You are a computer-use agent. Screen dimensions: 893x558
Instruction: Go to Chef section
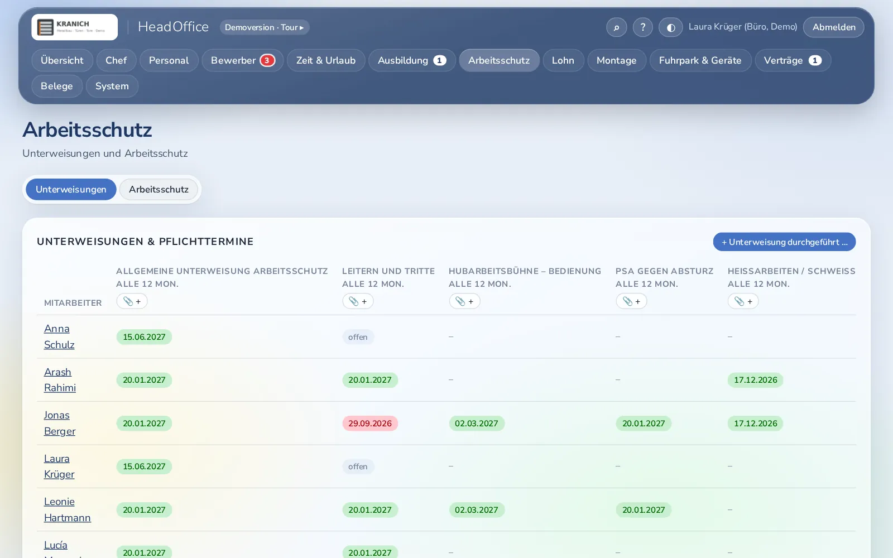pos(116,60)
